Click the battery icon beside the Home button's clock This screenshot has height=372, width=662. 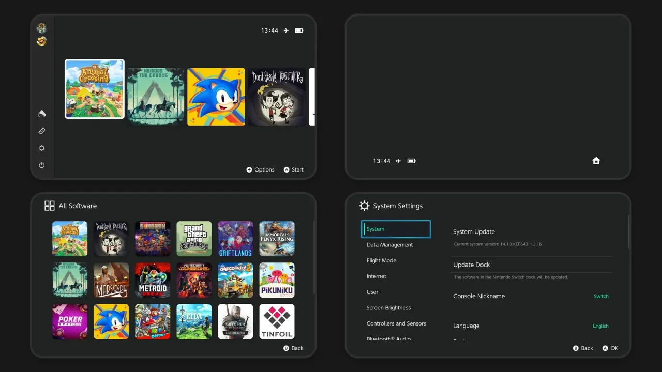(411, 161)
